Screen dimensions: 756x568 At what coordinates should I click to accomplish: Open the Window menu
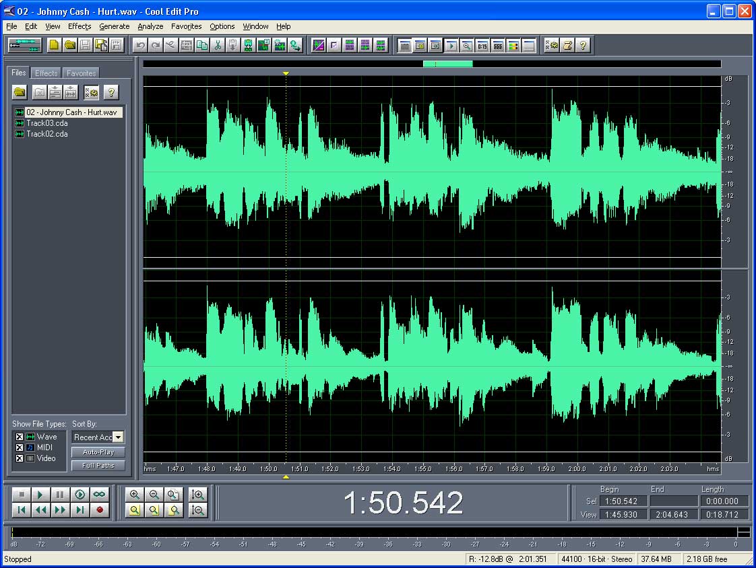point(255,26)
